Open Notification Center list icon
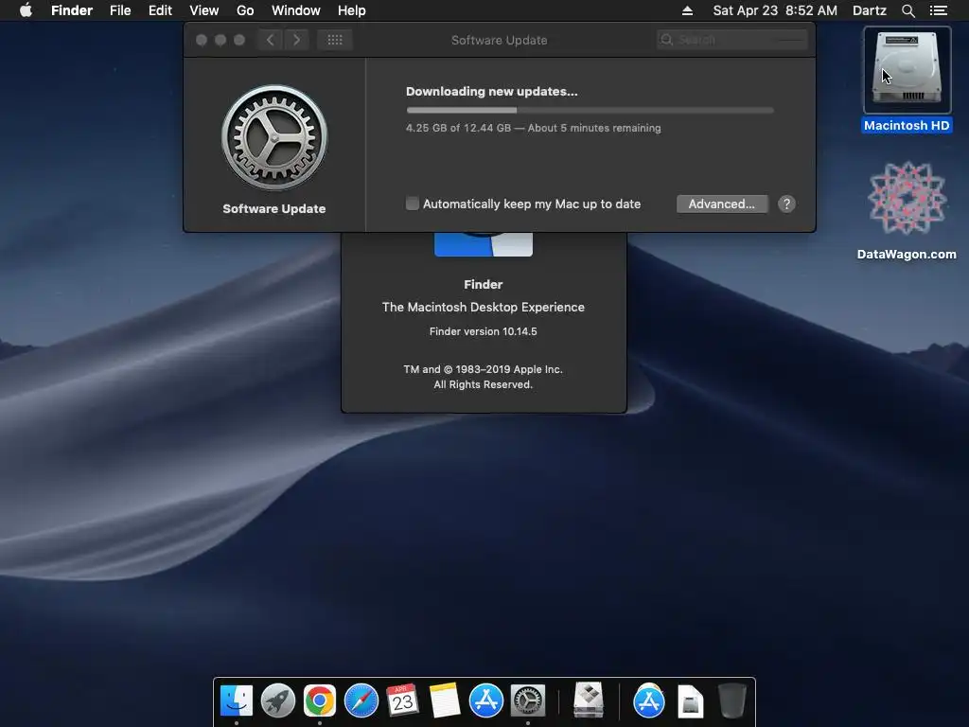This screenshot has width=969, height=727. click(x=939, y=10)
